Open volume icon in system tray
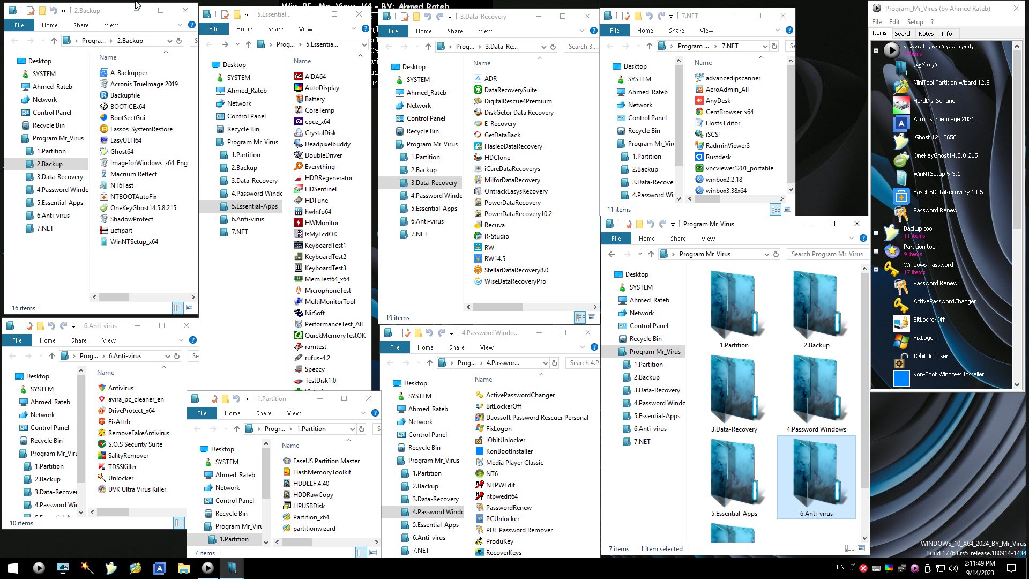The width and height of the screenshot is (1029, 579). (953, 568)
